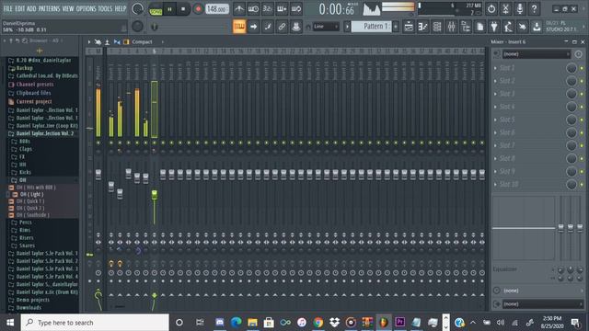Open the help question mark icon
The height and width of the screenshot is (331, 589).
[x=534, y=8]
